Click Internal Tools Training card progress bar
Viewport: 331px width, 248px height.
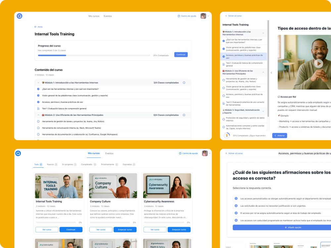coord(56,223)
